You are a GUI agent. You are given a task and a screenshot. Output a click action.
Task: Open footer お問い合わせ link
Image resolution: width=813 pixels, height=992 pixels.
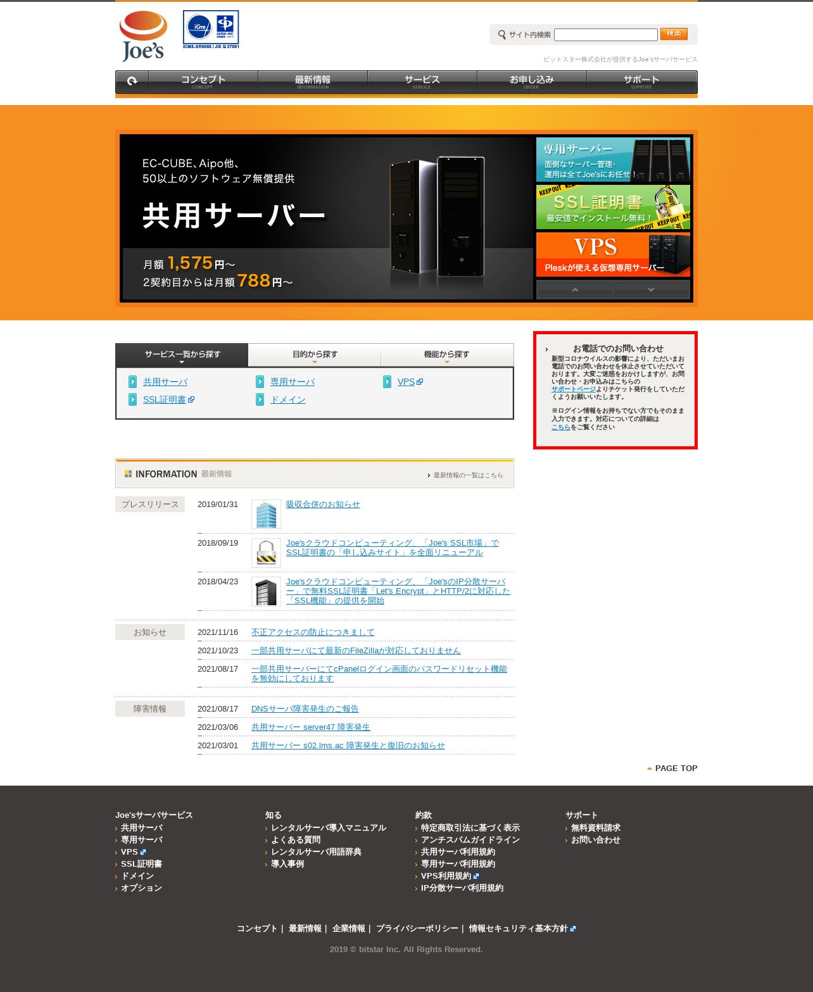coord(596,840)
